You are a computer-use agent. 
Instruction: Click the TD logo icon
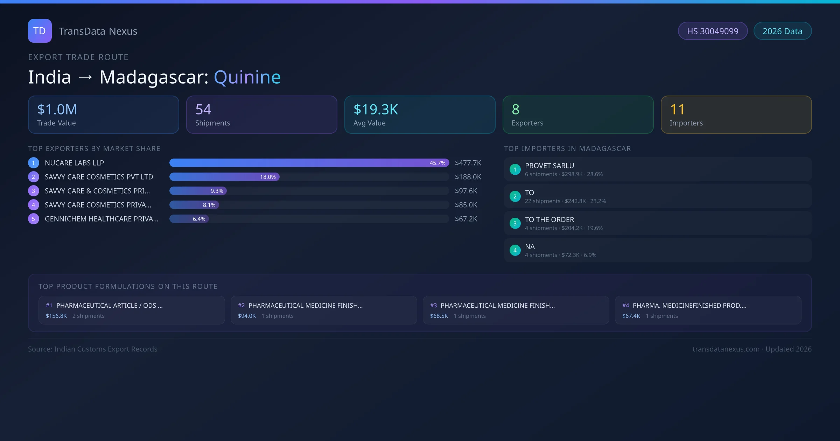click(x=40, y=31)
